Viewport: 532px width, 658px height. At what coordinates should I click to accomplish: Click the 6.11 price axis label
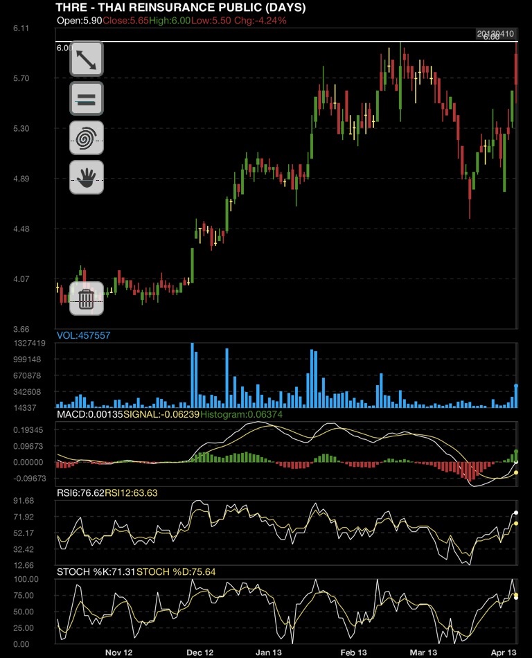click(21, 28)
